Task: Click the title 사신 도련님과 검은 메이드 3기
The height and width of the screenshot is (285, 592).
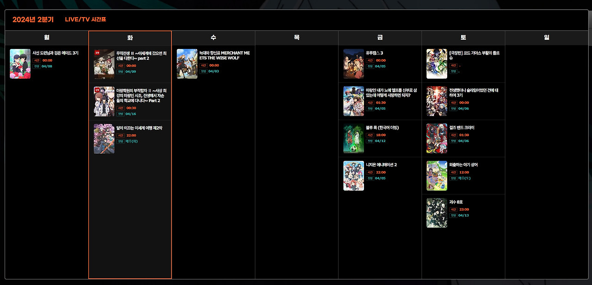Action: (x=55, y=53)
